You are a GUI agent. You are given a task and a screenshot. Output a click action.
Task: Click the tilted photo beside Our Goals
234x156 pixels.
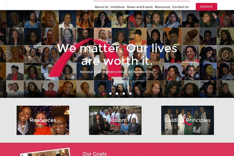click(x=46, y=152)
